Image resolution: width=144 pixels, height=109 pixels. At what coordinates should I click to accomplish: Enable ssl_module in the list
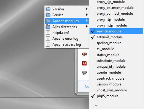(116, 49)
